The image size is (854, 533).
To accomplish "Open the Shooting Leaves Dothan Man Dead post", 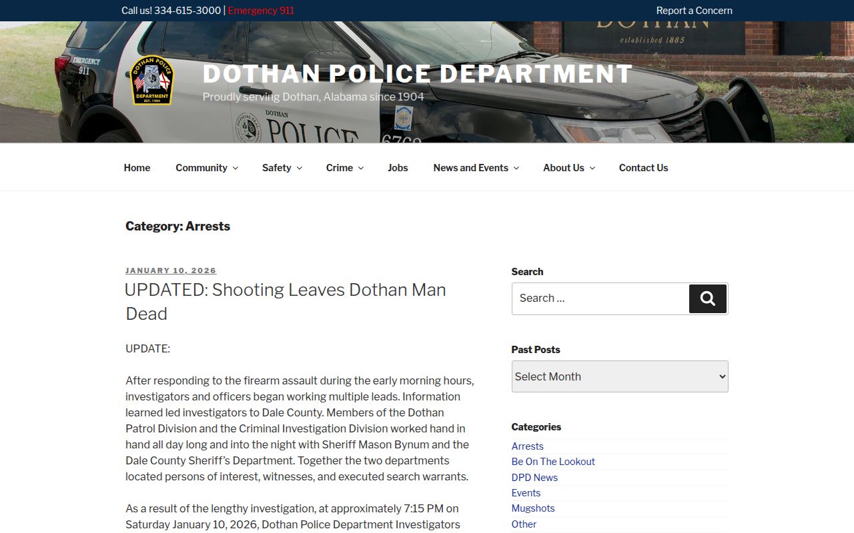I will tap(286, 302).
